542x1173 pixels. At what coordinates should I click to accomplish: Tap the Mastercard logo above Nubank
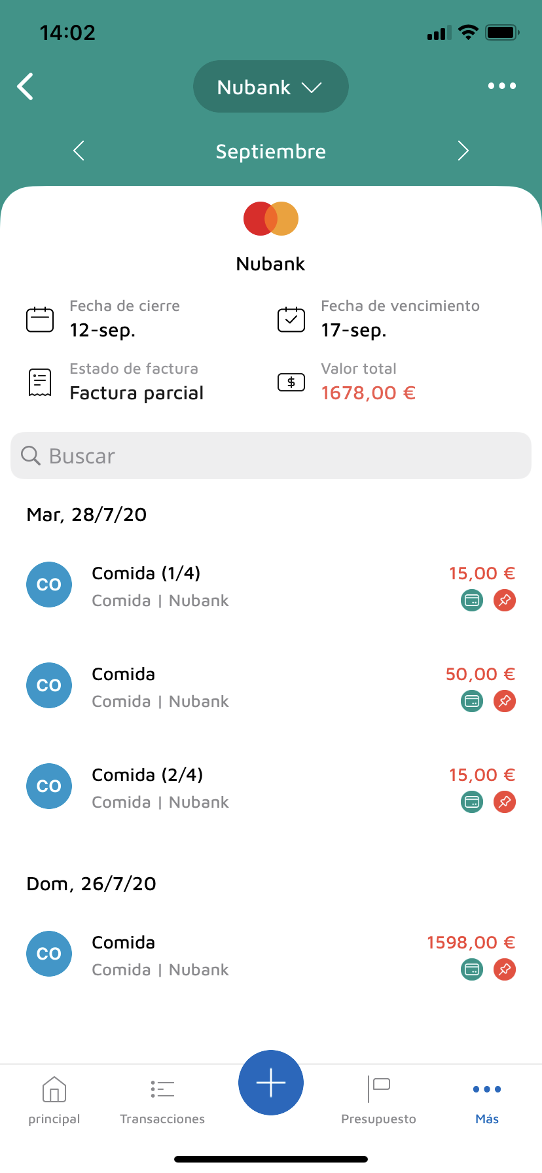(x=270, y=219)
